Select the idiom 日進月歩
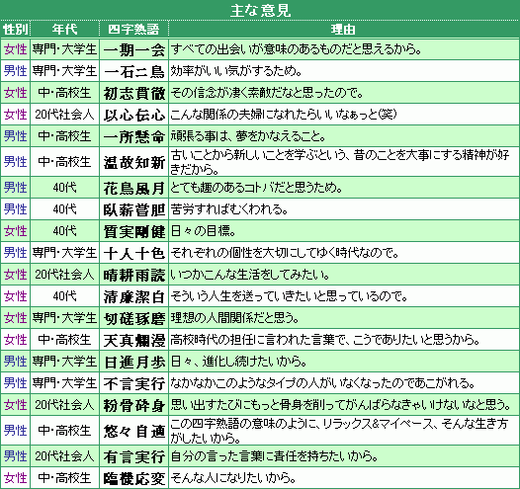 point(134,362)
